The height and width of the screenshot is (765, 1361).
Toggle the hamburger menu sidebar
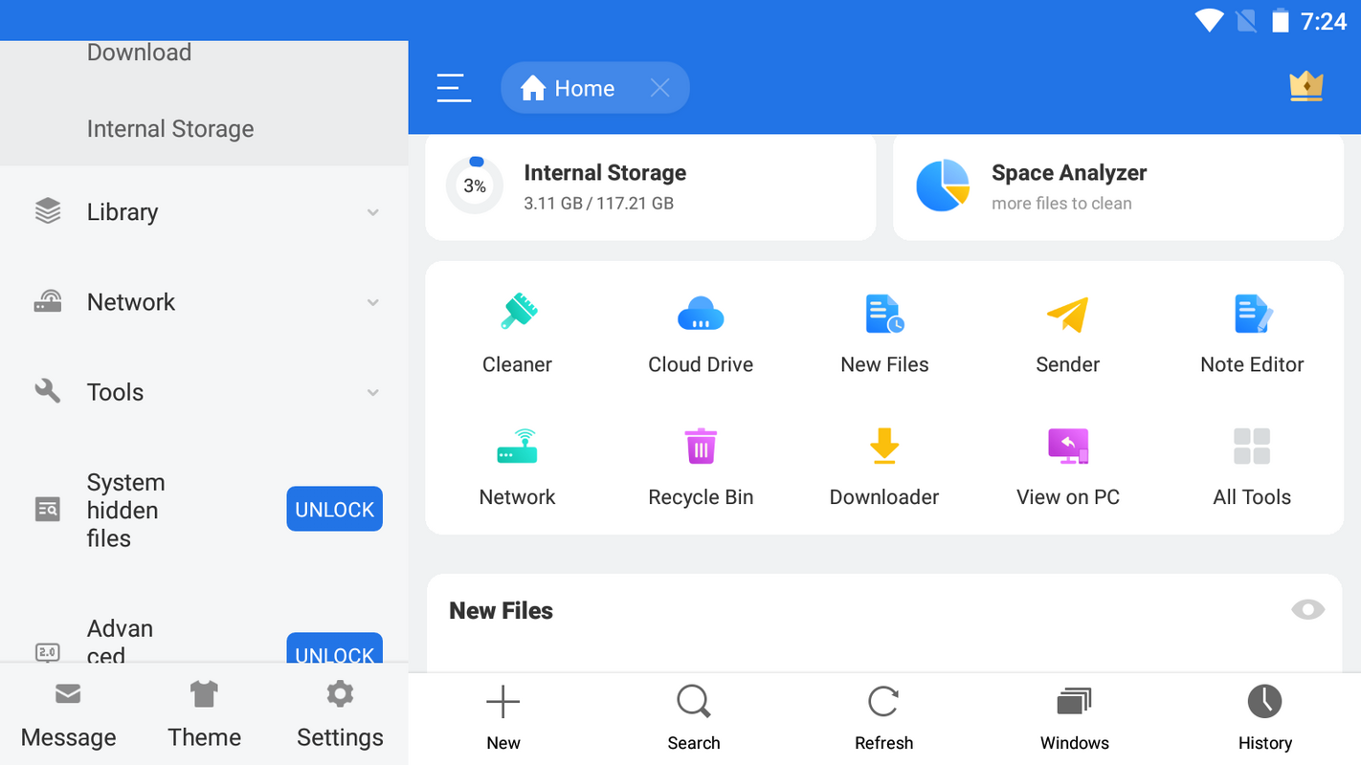(454, 88)
